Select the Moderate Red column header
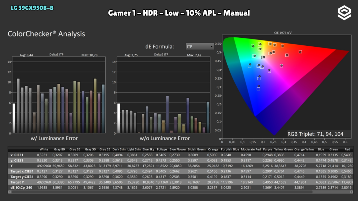This screenshot has width=358, height=201. (251, 149)
